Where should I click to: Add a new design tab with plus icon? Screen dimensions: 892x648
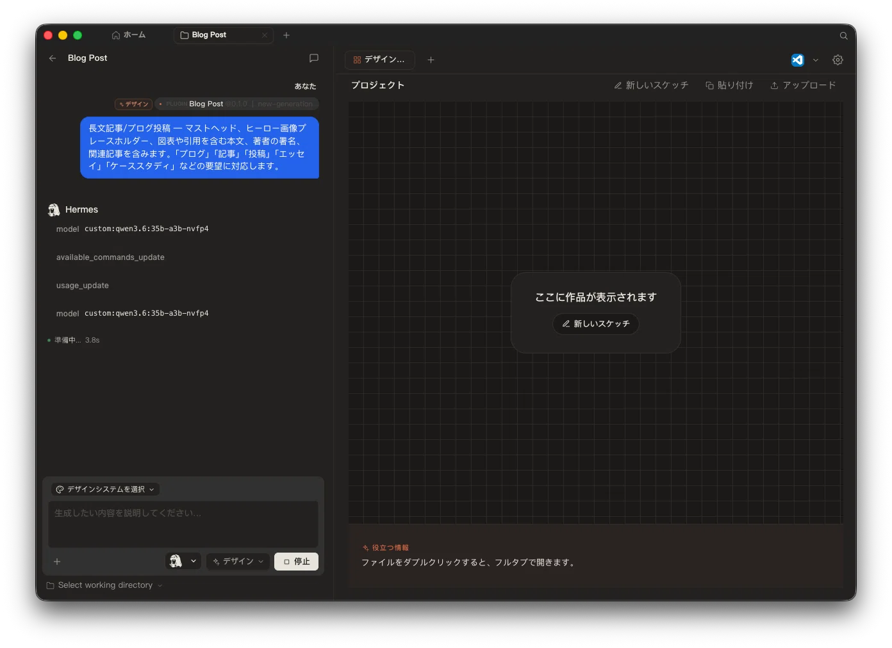431,60
